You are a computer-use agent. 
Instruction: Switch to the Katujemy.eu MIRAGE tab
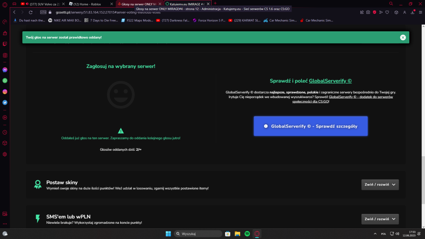tap(186, 4)
